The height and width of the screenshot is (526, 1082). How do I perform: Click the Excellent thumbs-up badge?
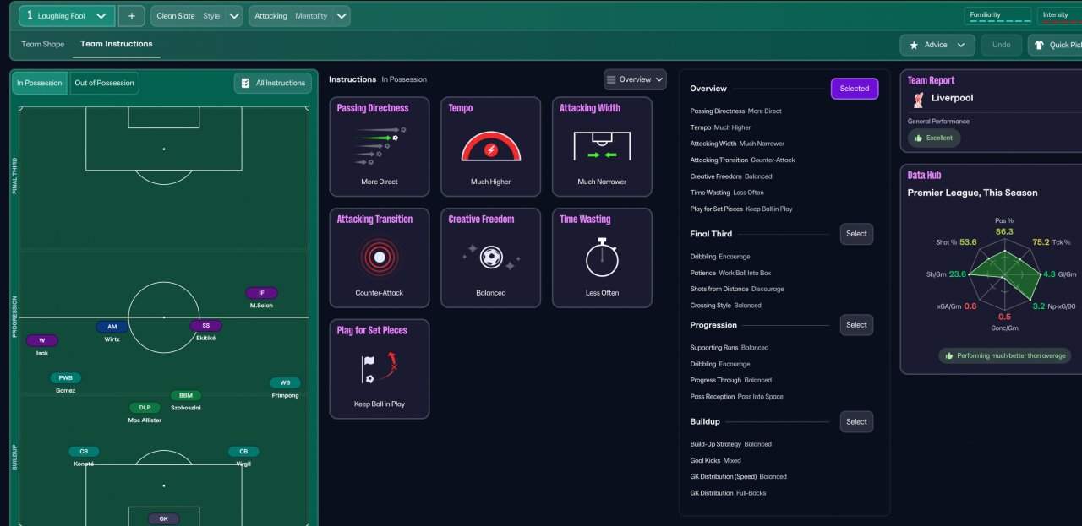(934, 138)
